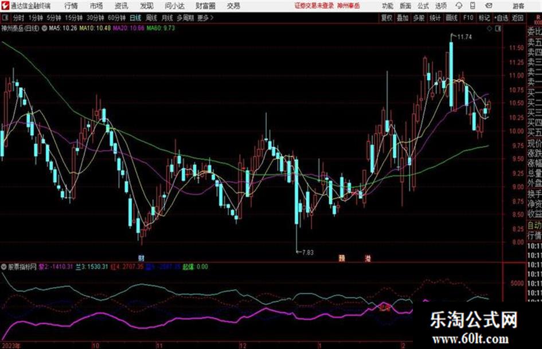Image resolution: width=542 pixels, height=349 pixels.
Task: Open the 版面 menu
Action: tap(405, 6)
